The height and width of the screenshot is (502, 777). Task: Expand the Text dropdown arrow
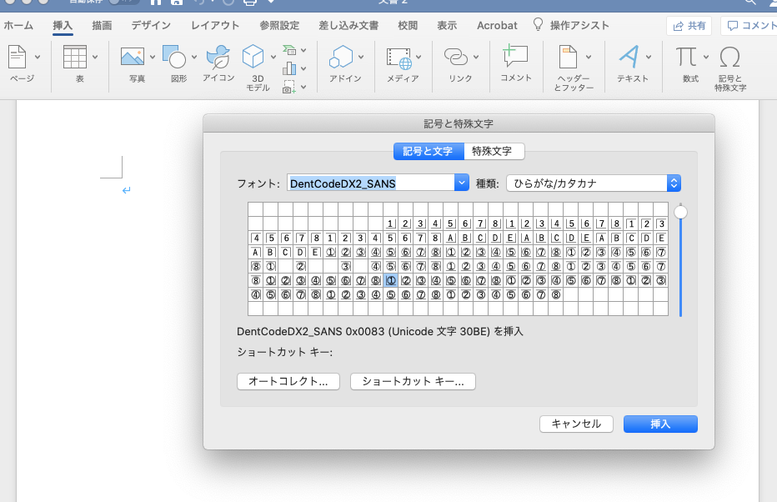coord(649,57)
